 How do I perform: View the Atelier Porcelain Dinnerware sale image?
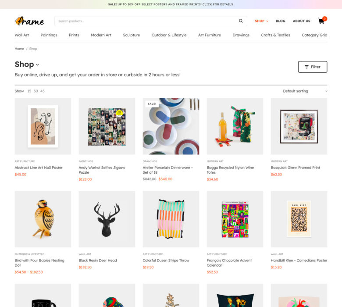click(171, 126)
